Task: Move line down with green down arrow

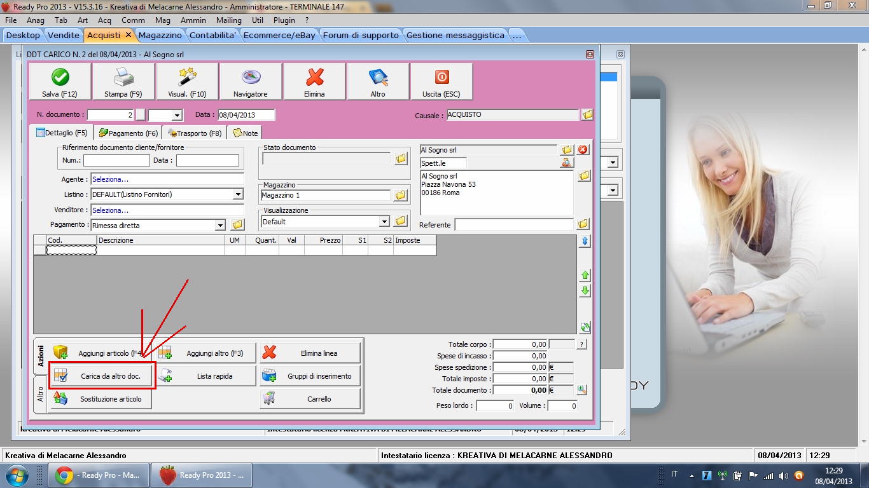Action: pyautogui.click(x=585, y=291)
